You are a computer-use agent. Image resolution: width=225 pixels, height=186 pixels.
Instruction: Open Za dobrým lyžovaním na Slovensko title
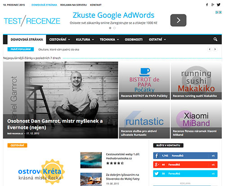click(x=123, y=177)
